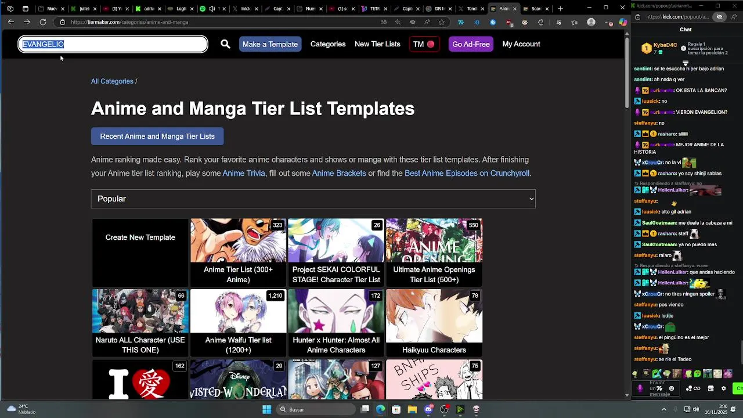Open Ultimate Anime Openings Tier List

click(434, 253)
